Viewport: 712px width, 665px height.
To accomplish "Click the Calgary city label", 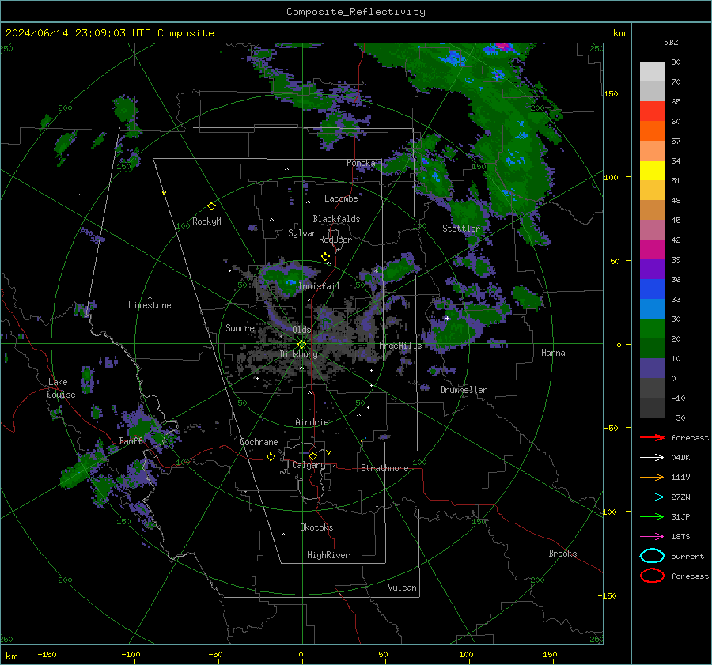I will click(x=309, y=465).
